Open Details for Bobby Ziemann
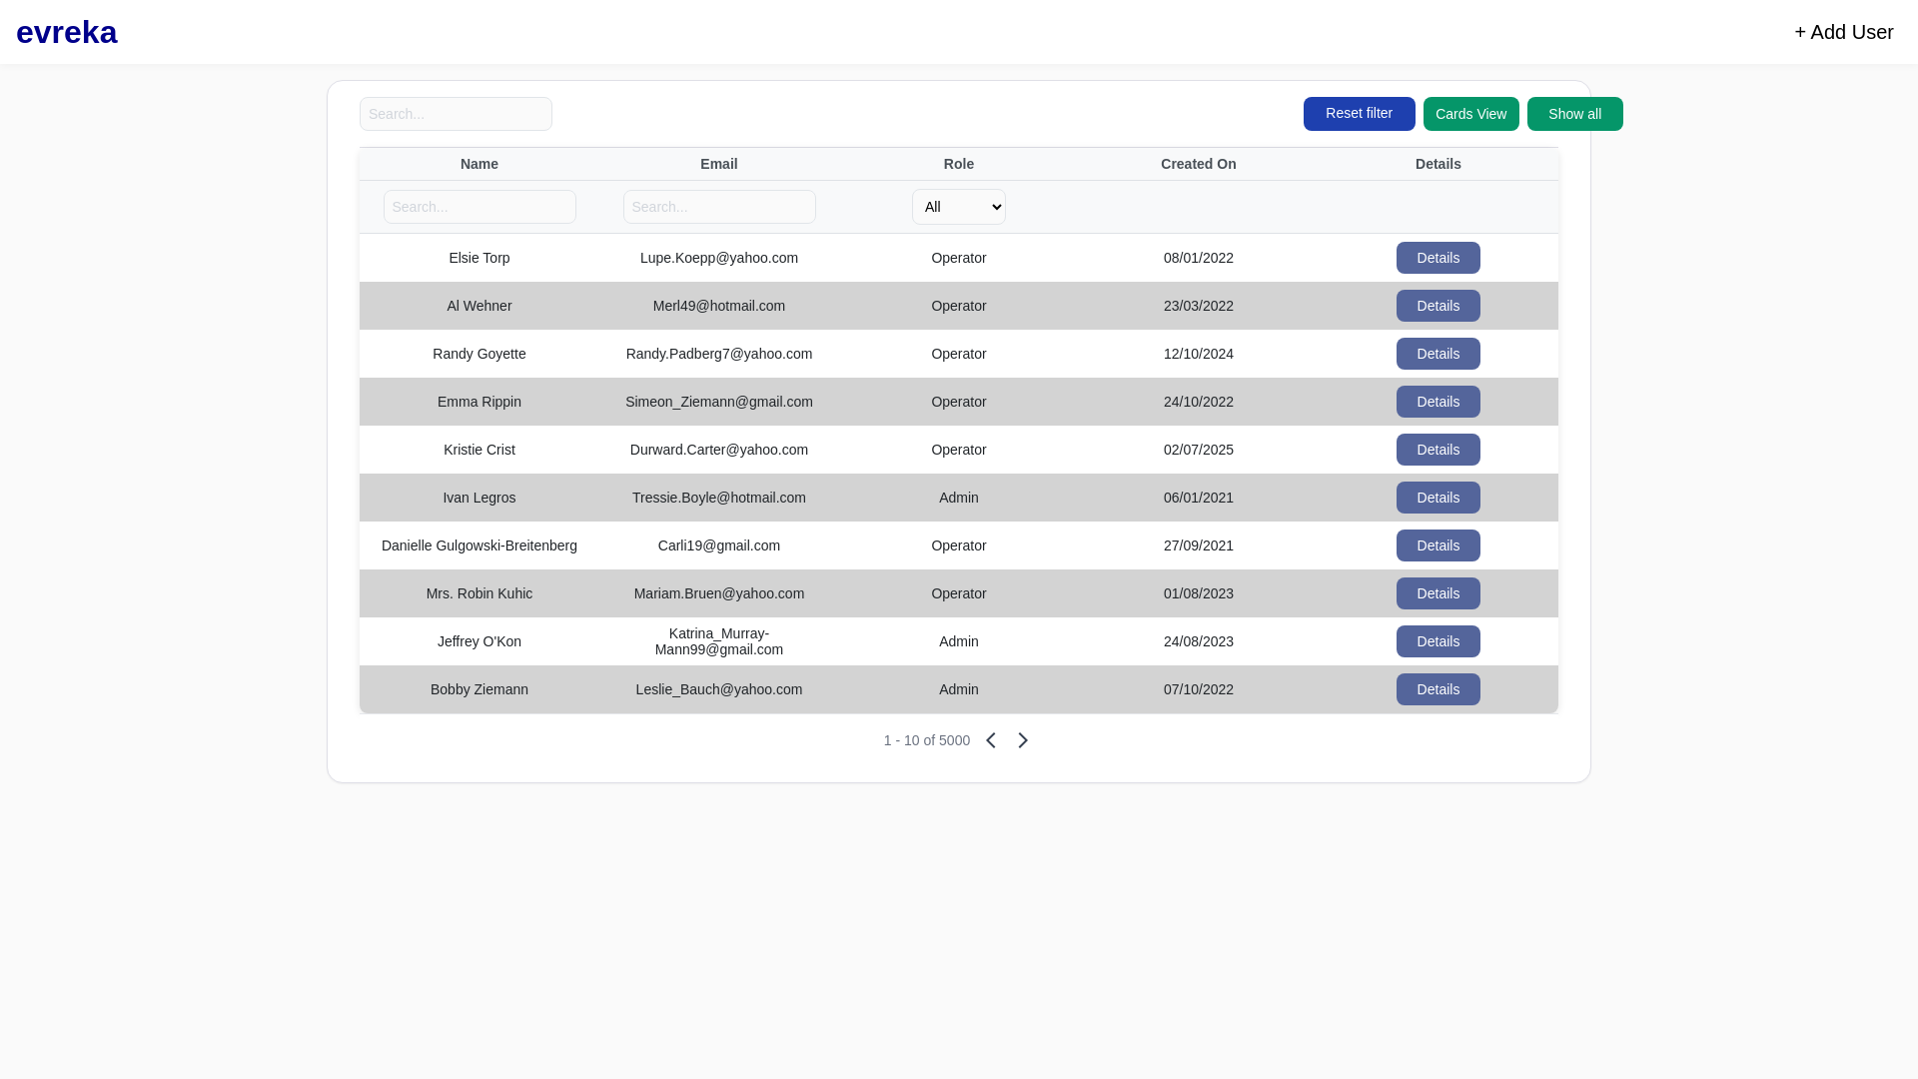Screen dimensions: 1918x1079 pos(1438,689)
